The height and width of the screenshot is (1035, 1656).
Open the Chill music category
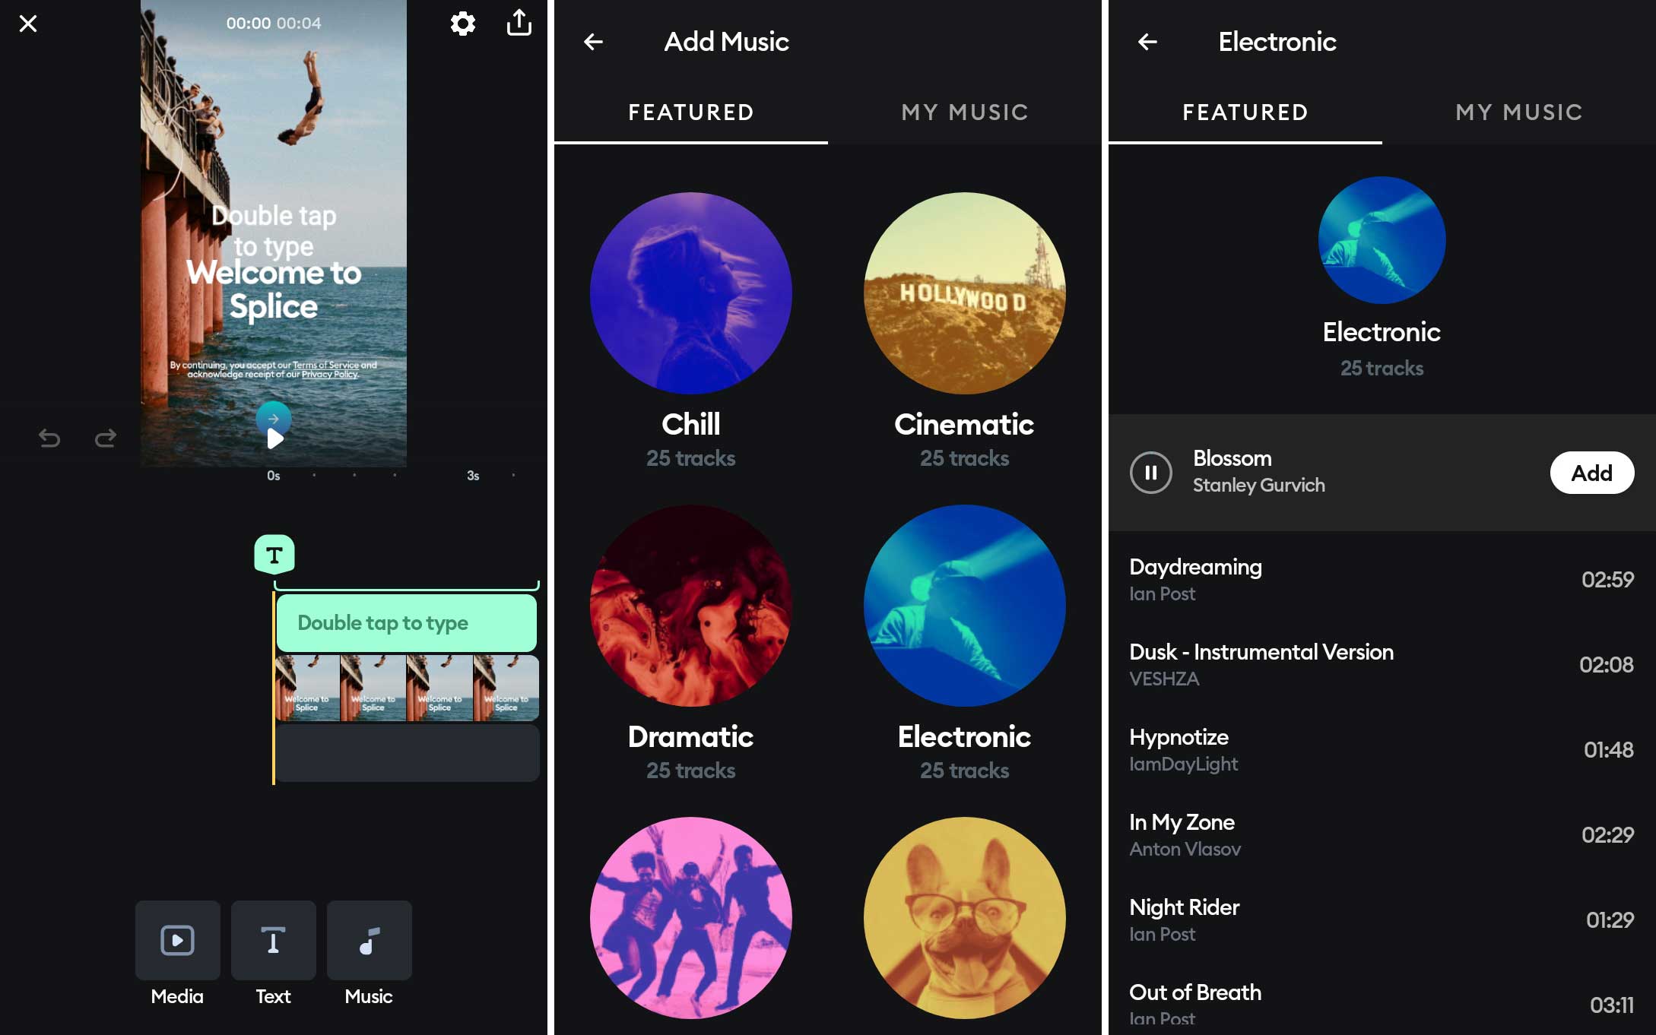tap(690, 331)
